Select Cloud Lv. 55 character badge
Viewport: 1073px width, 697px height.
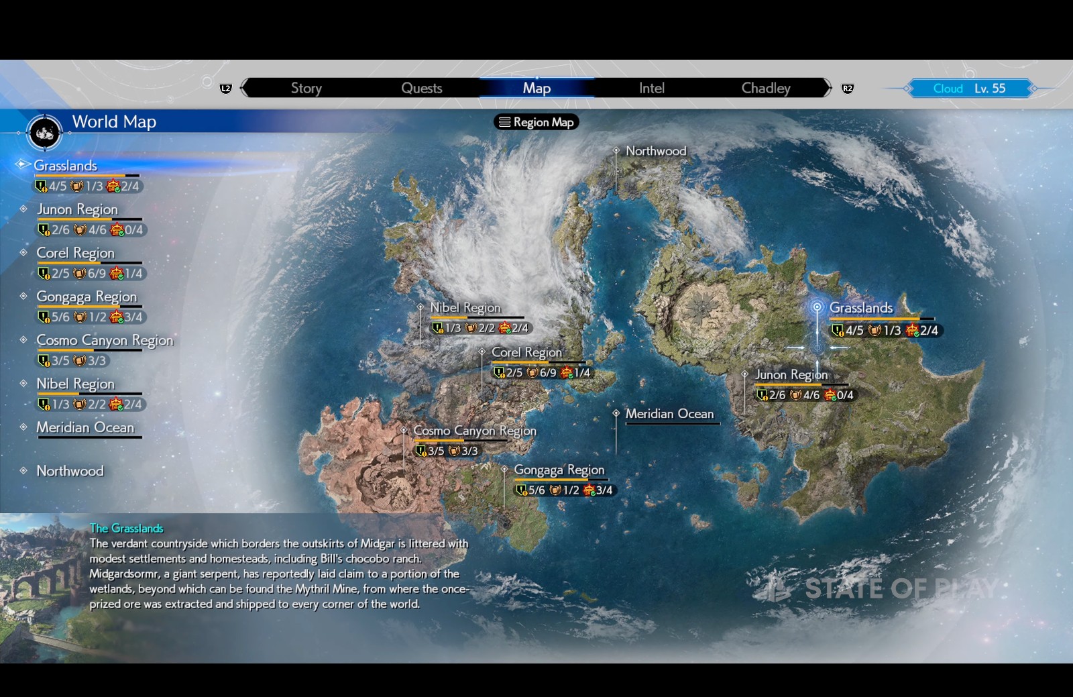[x=968, y=89]
